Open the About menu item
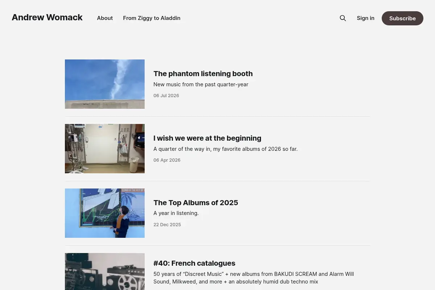This screenshot has height=290, width=435. click(105, 18)
